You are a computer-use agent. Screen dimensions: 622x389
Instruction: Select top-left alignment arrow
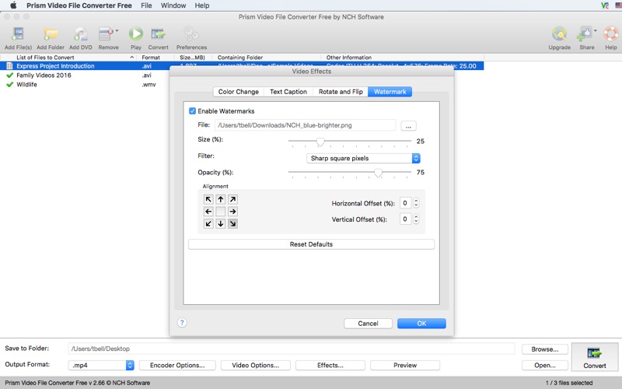pyautogui.click(x=208, y=200)
